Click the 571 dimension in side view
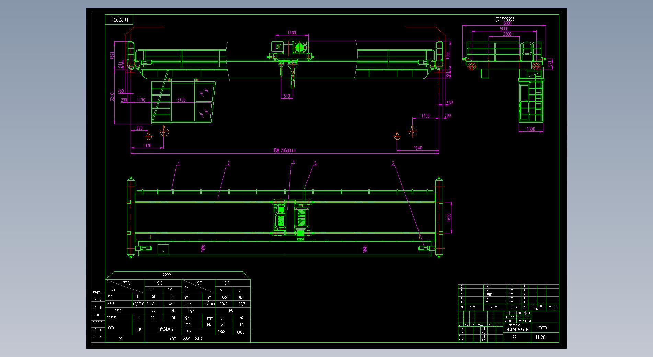The image size is (653, 357). [x=550, y=63]
